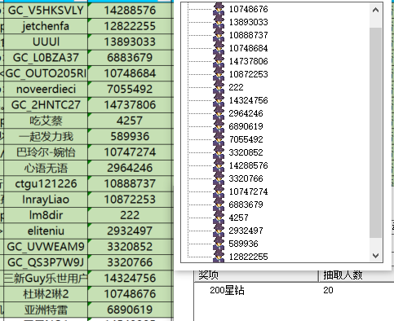This screenshot has height=321, width=394.
Task: Click the avatar icon beside 10747274 in list
Action: point(219,191)
